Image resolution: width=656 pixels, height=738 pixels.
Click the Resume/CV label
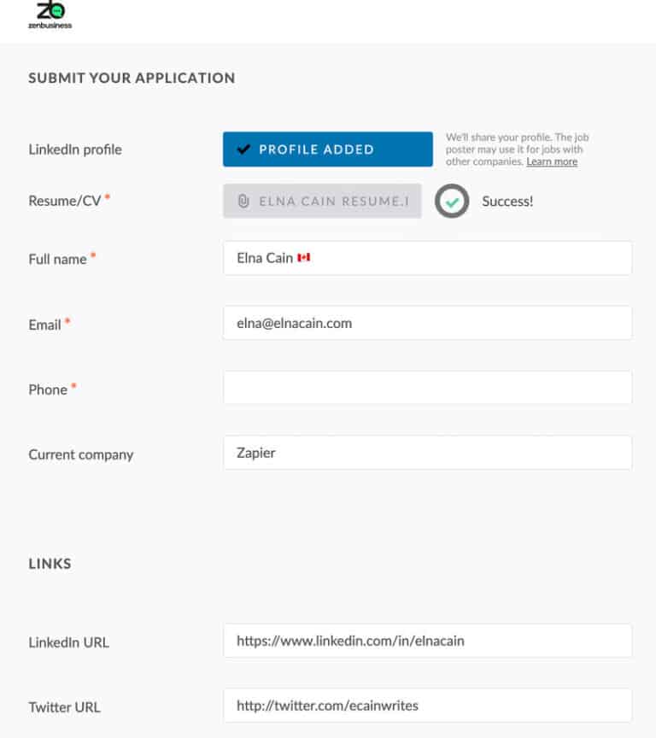[65, 202]
